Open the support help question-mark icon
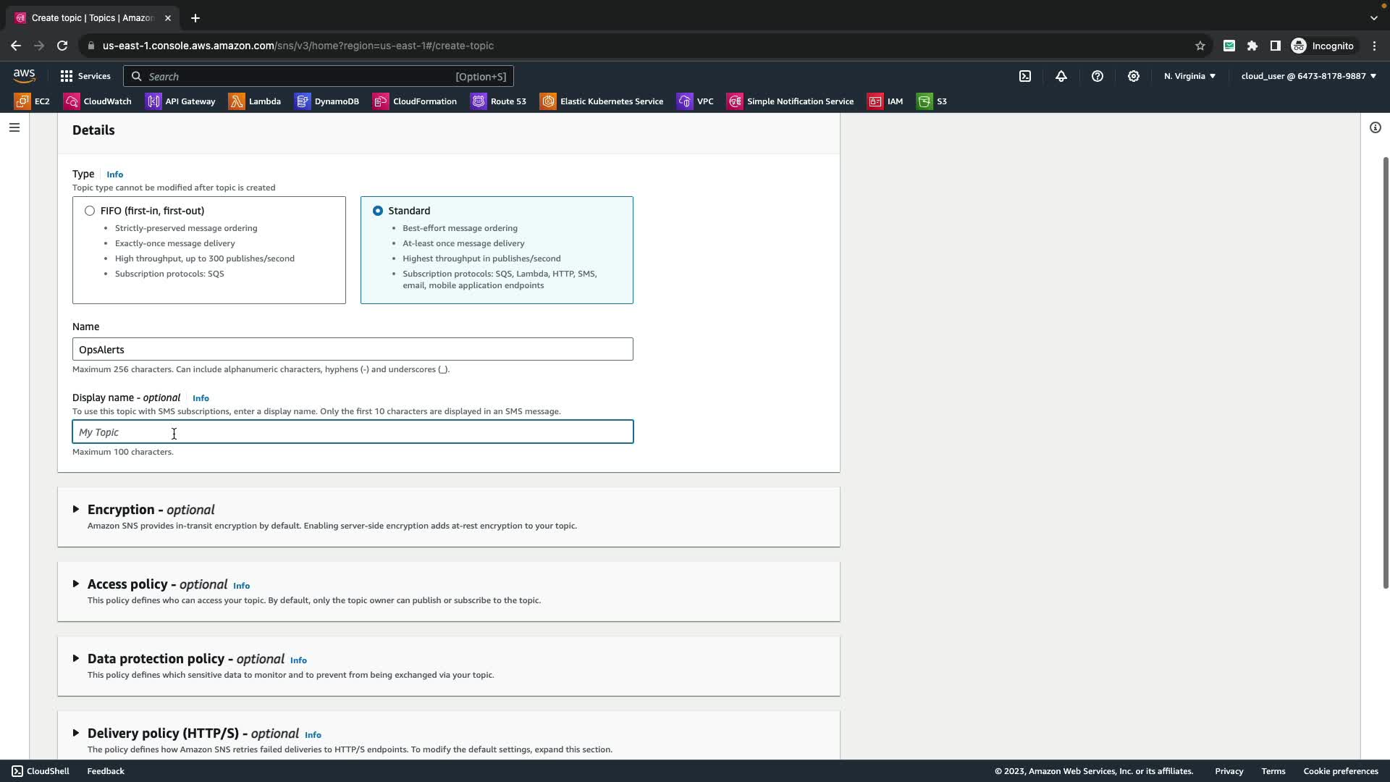The width and height of the screenshot is (1390, 782). click(x=1098, y=76)
